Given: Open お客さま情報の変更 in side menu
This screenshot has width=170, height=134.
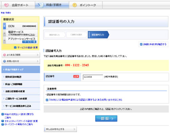Looking at the screenshot, I should click(21, 91).
